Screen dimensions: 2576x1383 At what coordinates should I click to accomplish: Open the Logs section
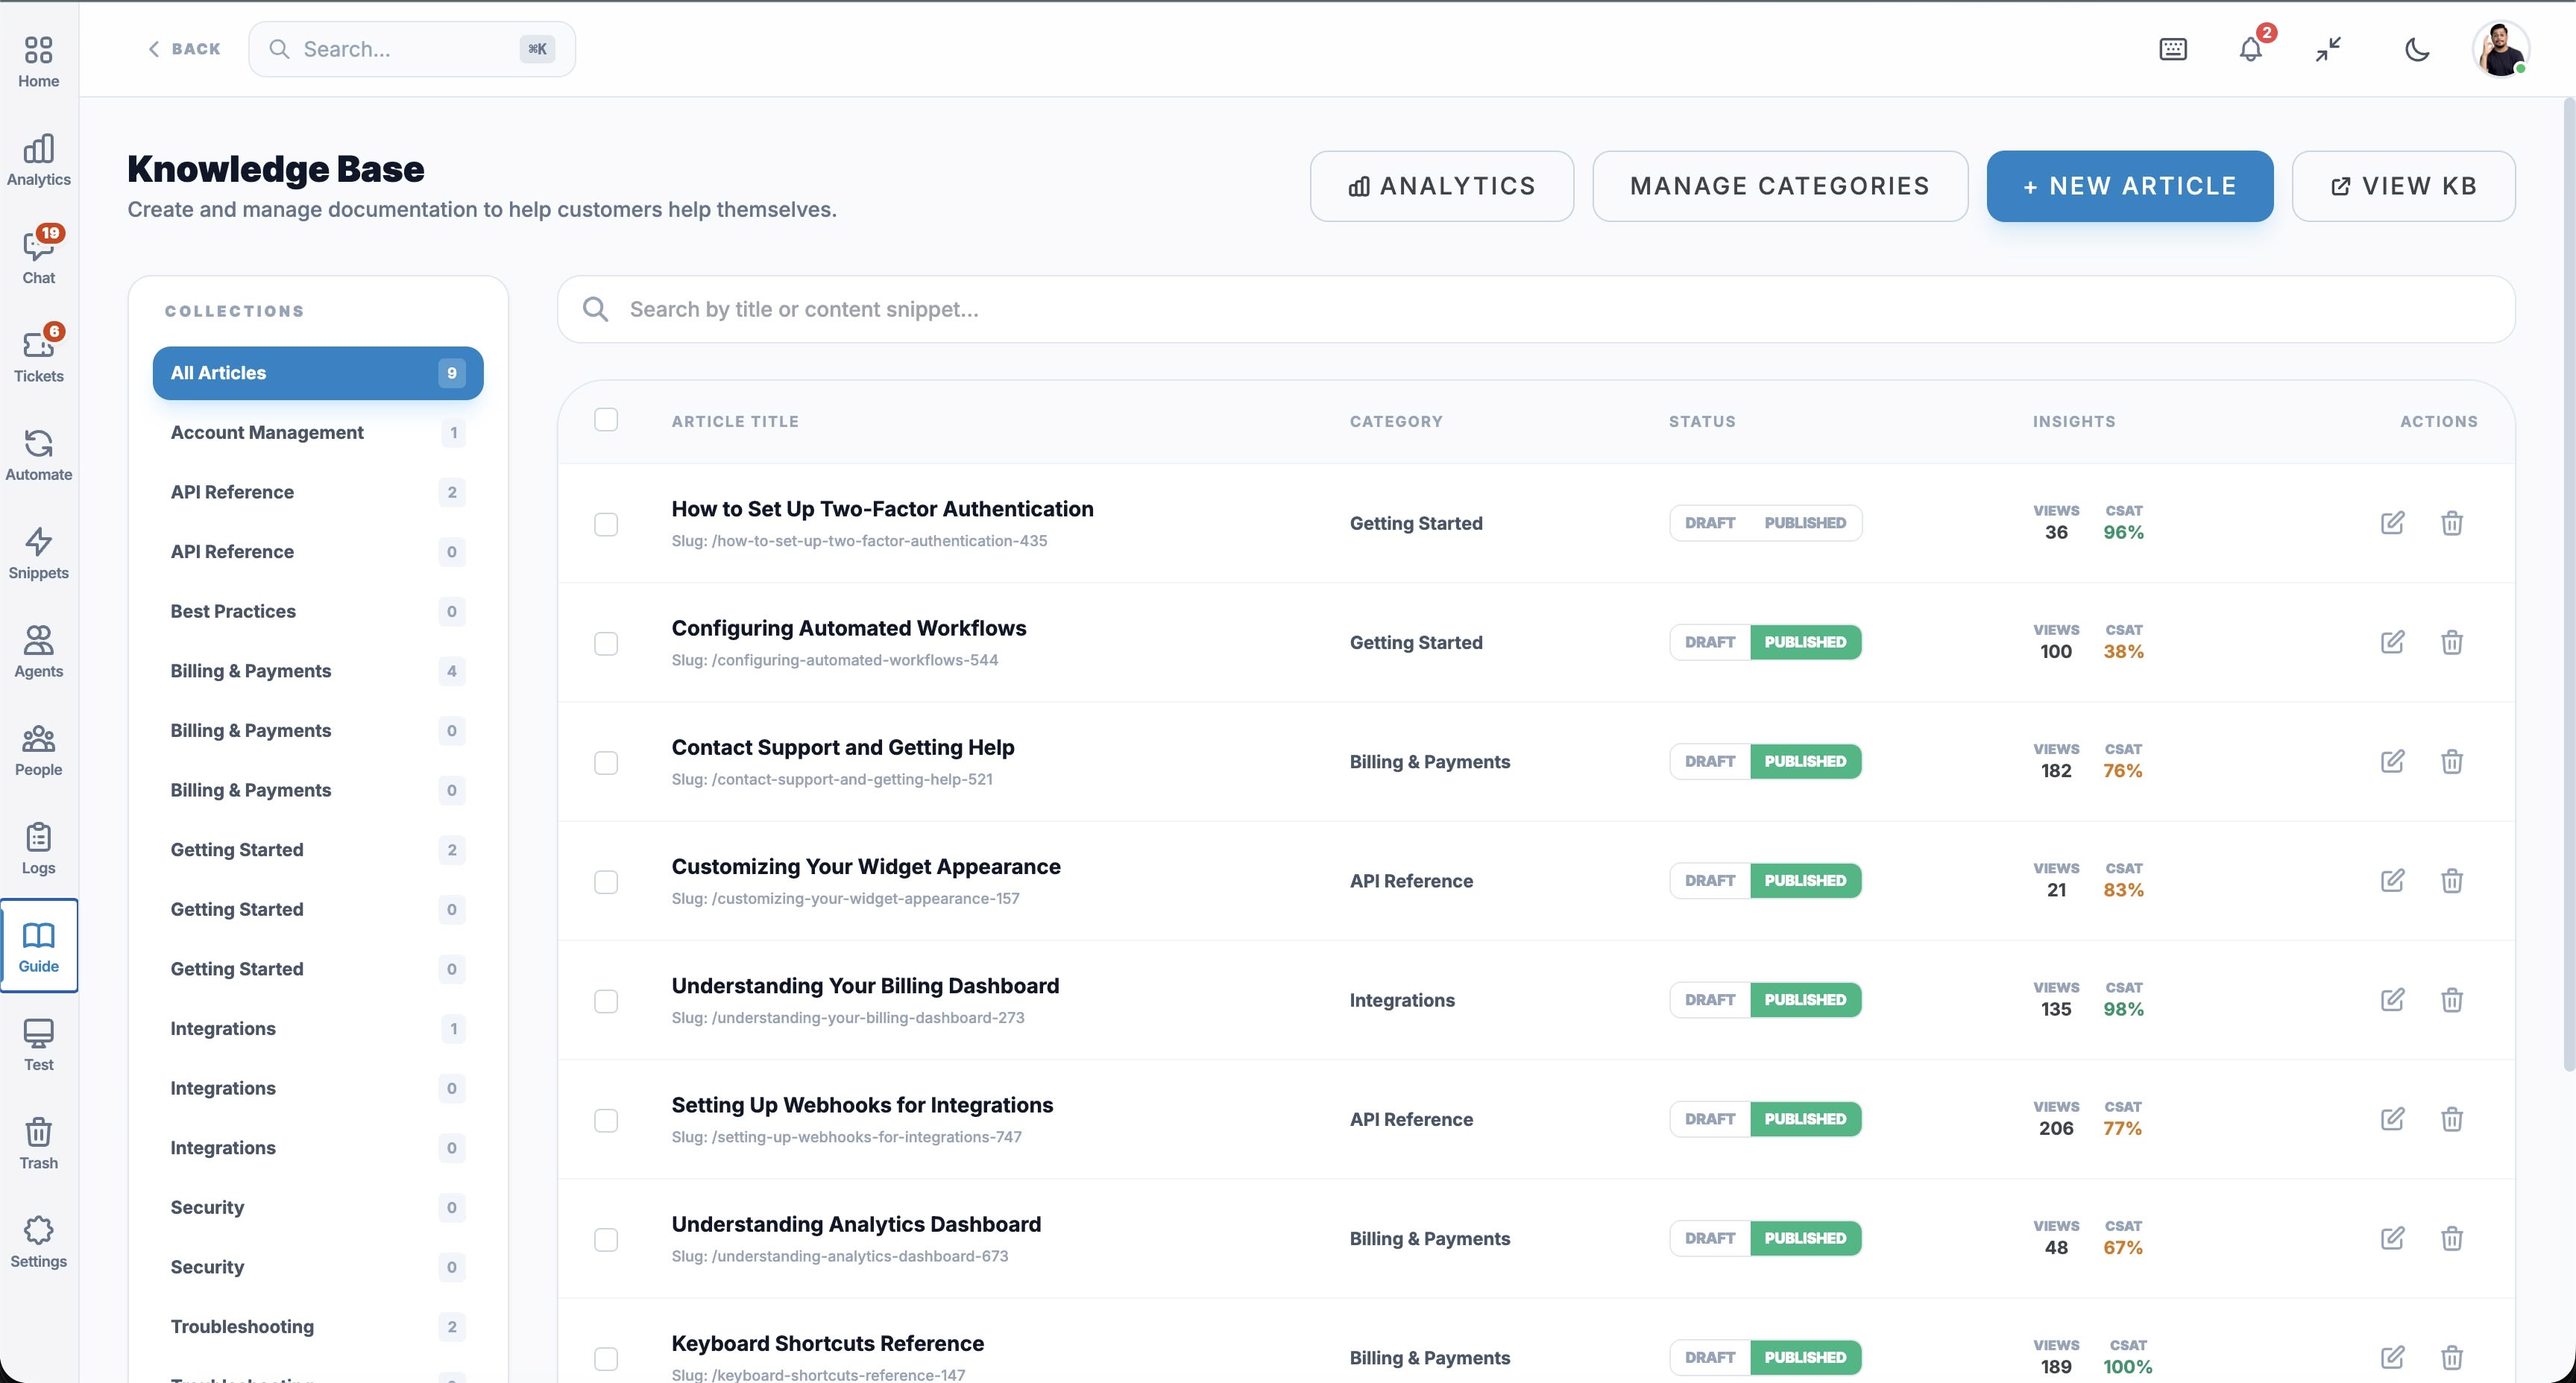[x=38, y=849]
